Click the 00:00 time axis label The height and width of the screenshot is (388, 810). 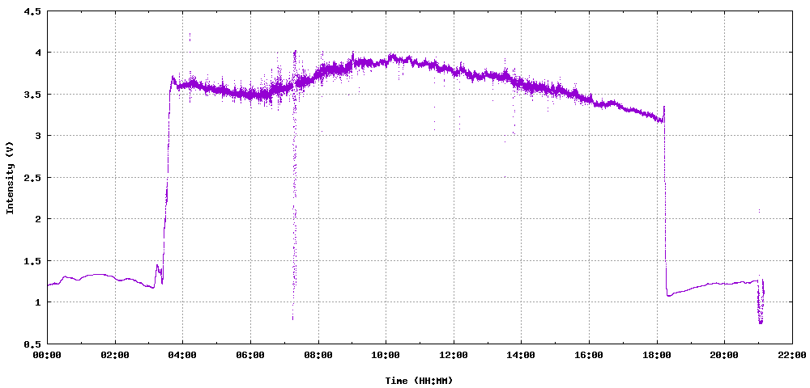(x=48, y=355)
